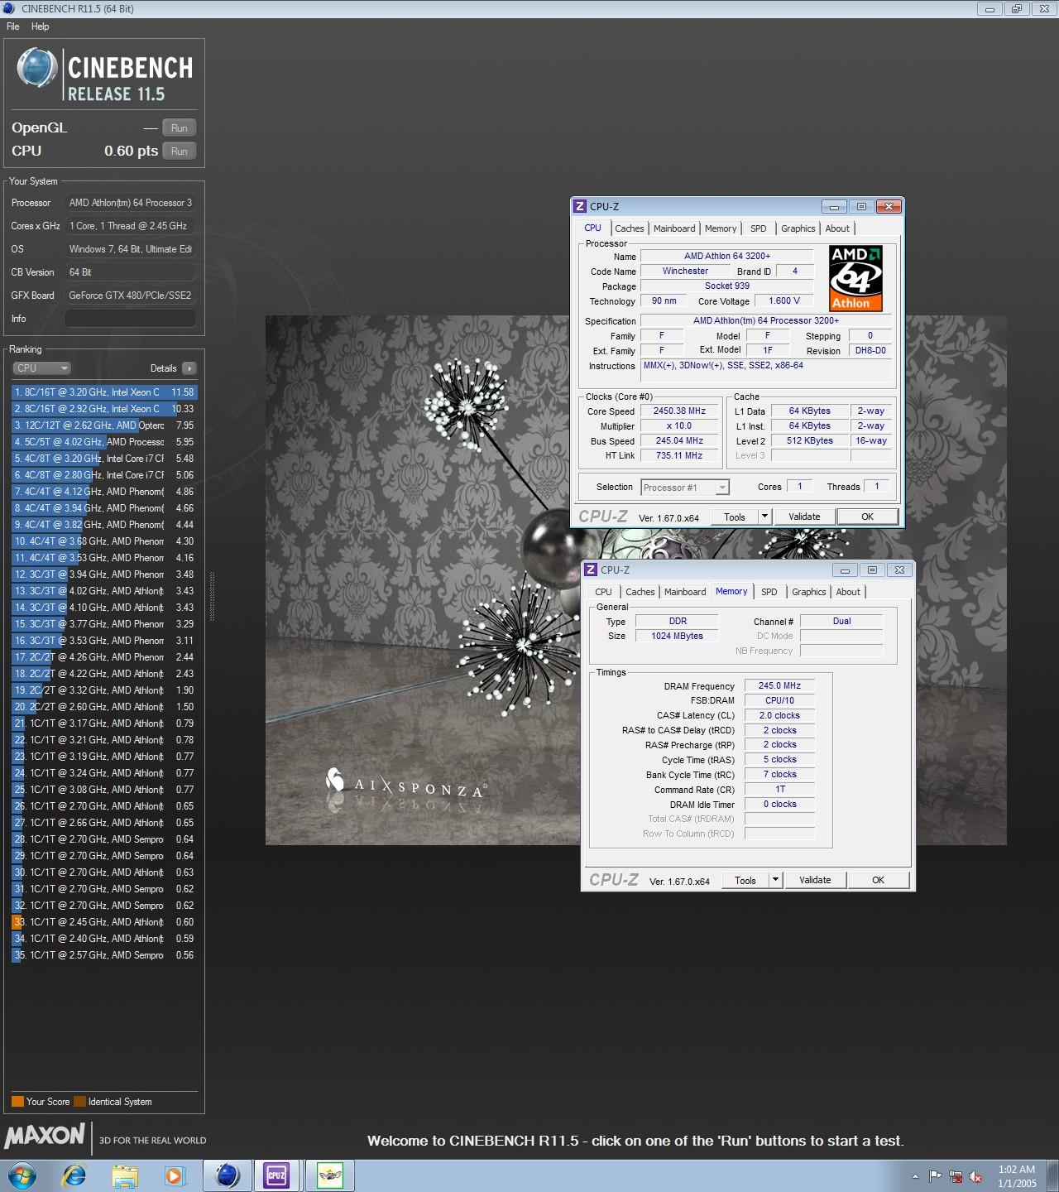Open Windows Media Player from taskbar

pos(174,1175)
